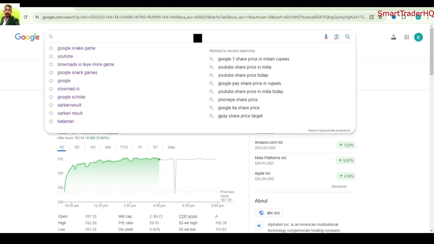Switch chart to 1M range

[93, 147]
